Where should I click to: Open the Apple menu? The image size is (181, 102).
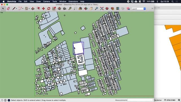coord(4,1)
